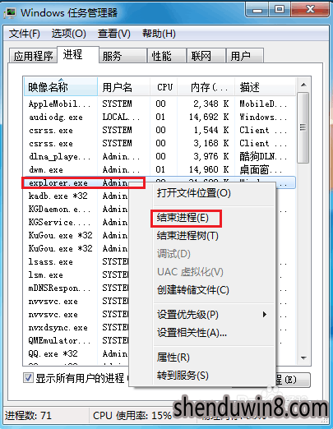This screenshot has width=333, height=429.
Task: Open the 查看(V) menu
Action: click(x=114, y=34)
